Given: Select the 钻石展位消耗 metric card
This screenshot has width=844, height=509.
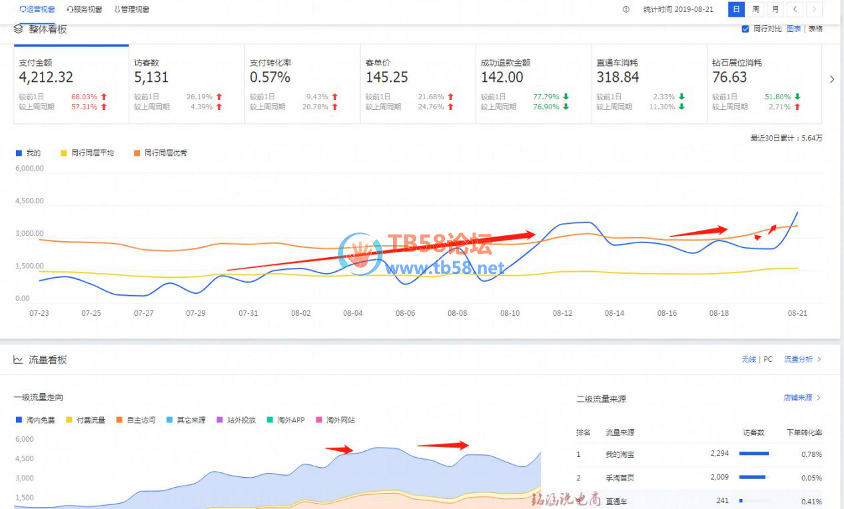Looking at the screenshot, I should [764, 85].
